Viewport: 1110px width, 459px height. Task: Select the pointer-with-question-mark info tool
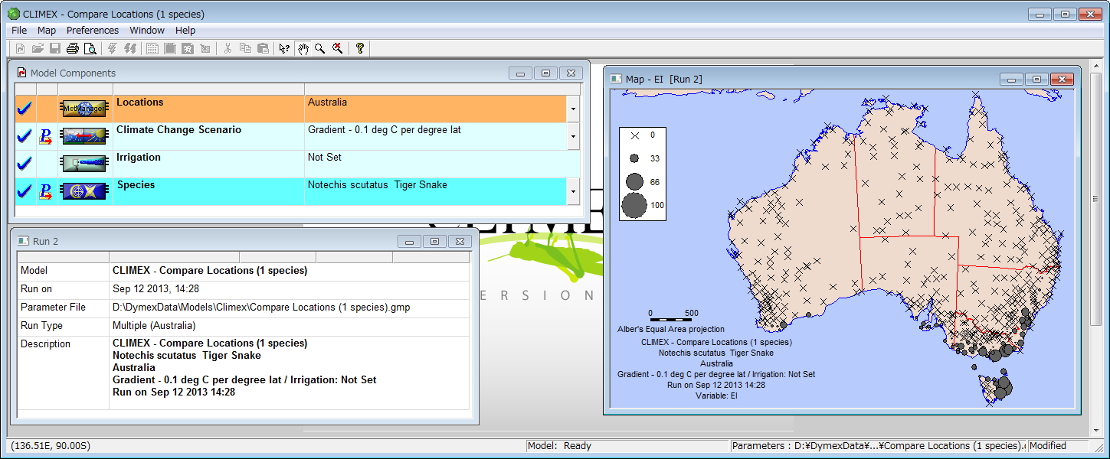click(285, 48)
